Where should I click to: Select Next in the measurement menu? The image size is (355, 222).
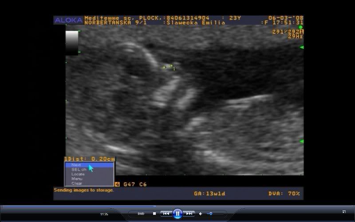[89, 165]
